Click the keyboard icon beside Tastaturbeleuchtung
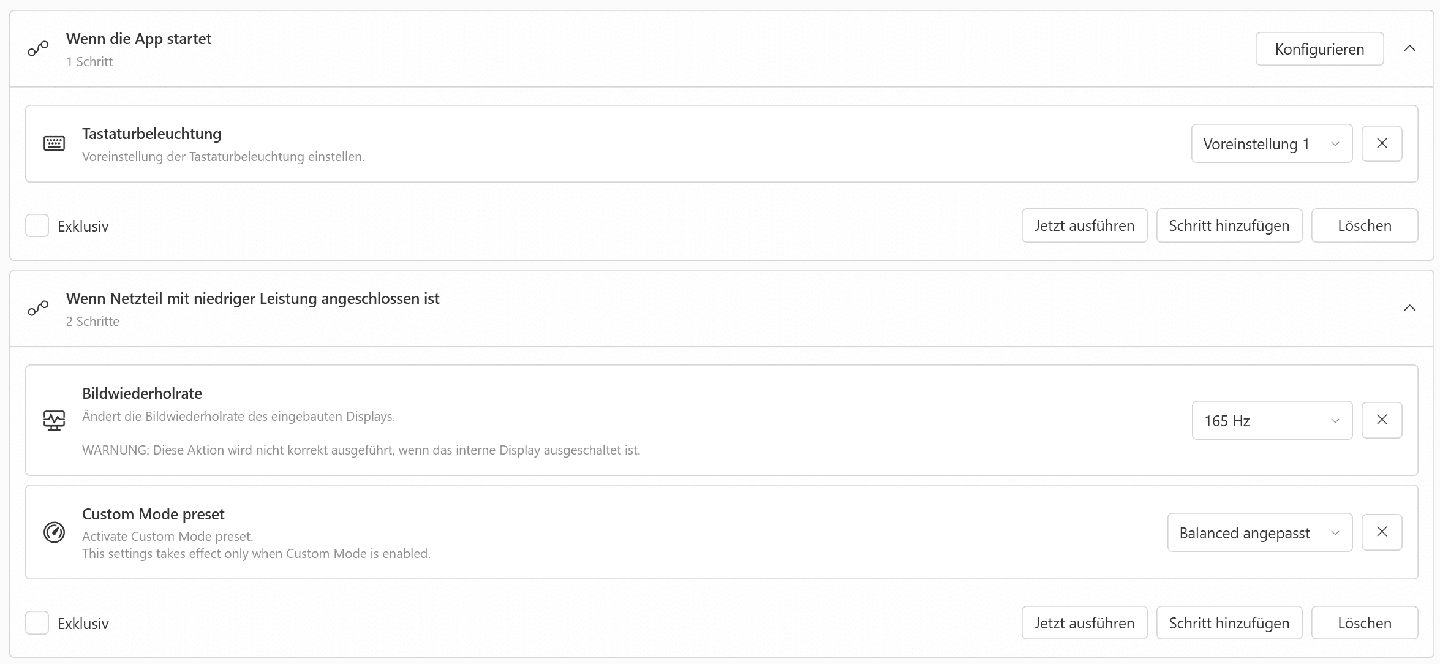The width and height of the screenshot is (1440, 664). [x=54, y=143]
